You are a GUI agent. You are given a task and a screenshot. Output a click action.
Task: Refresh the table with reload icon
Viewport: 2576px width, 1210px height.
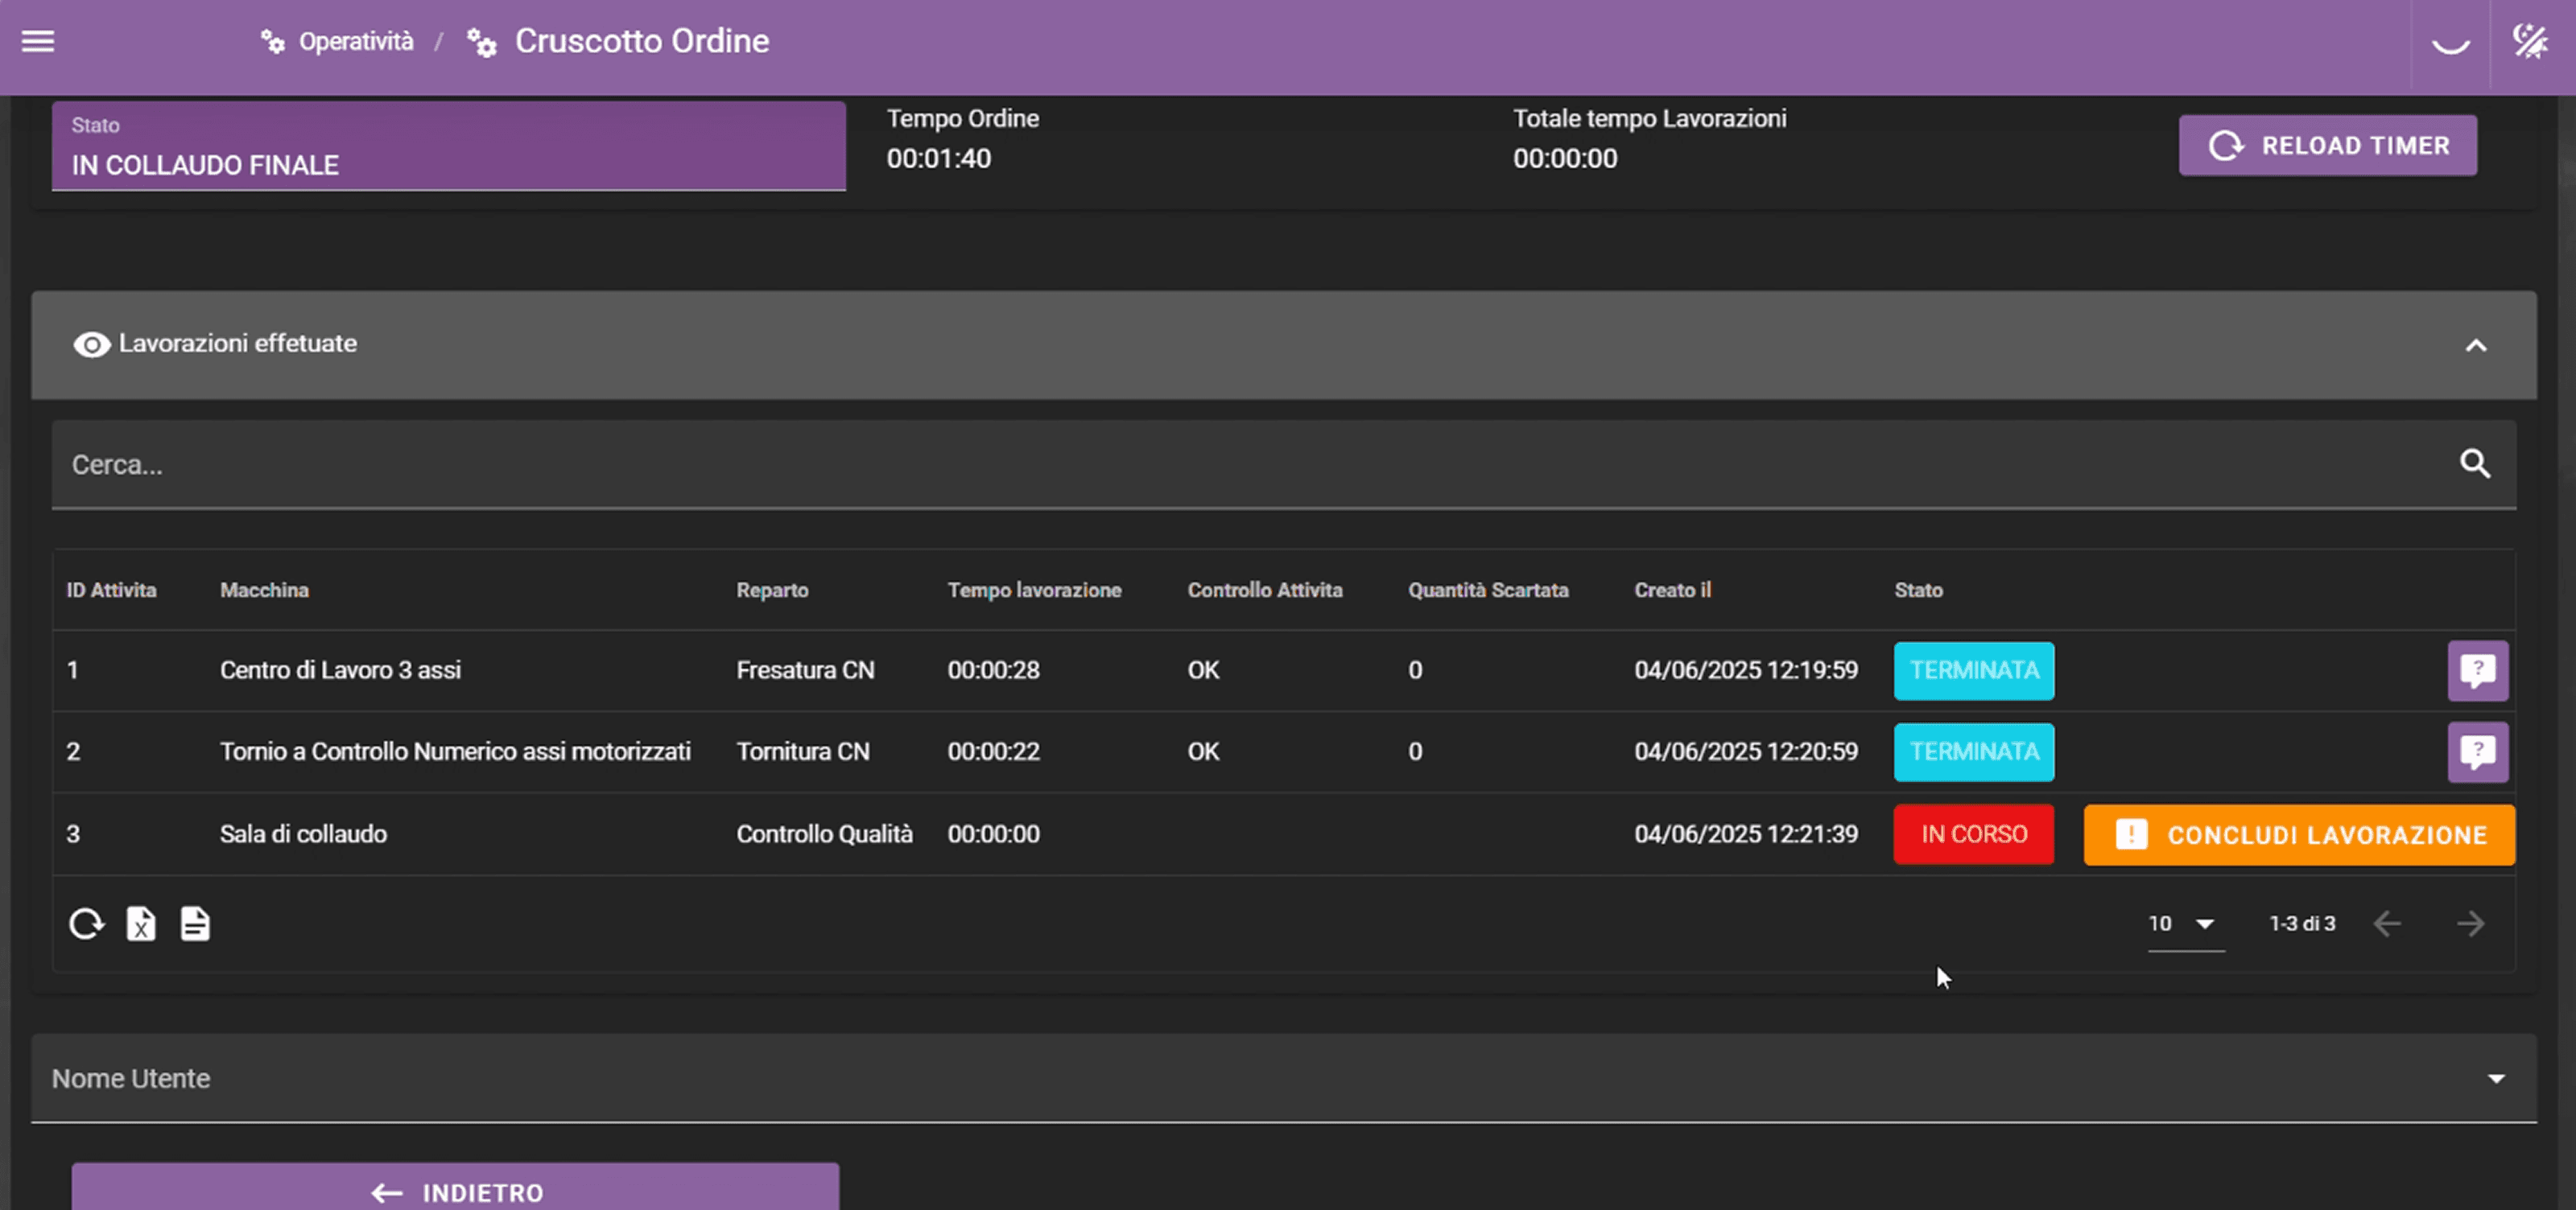(x=86, y=924)
